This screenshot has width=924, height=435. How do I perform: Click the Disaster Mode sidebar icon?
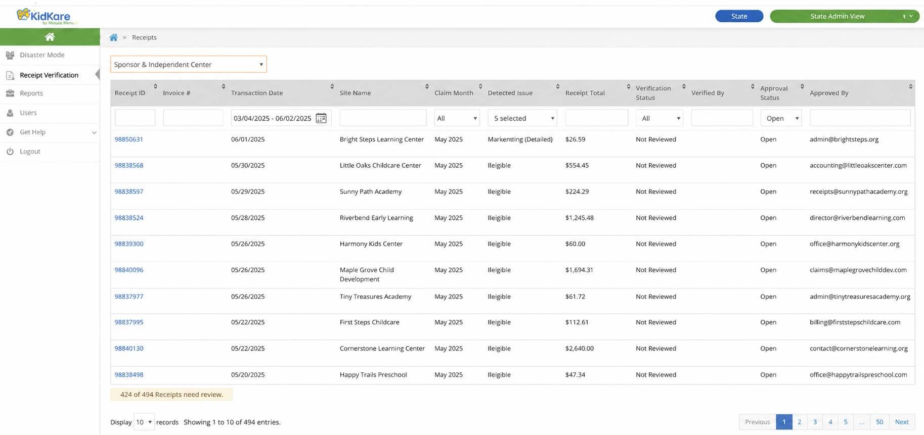click(x=10, y=55)
